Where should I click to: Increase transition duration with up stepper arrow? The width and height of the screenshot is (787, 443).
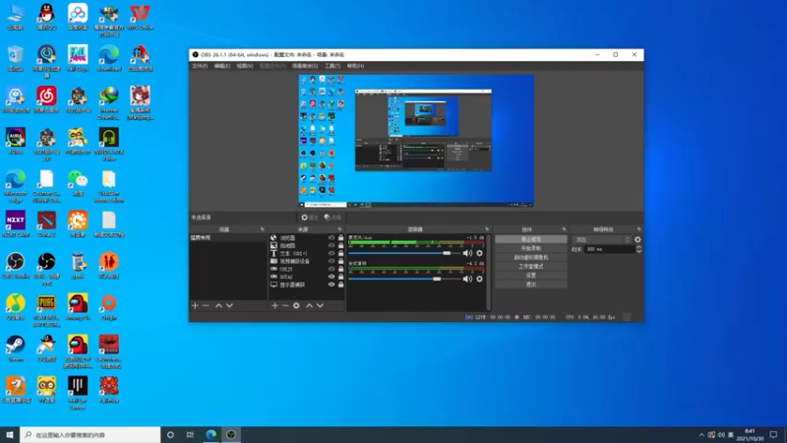(638, 247)
